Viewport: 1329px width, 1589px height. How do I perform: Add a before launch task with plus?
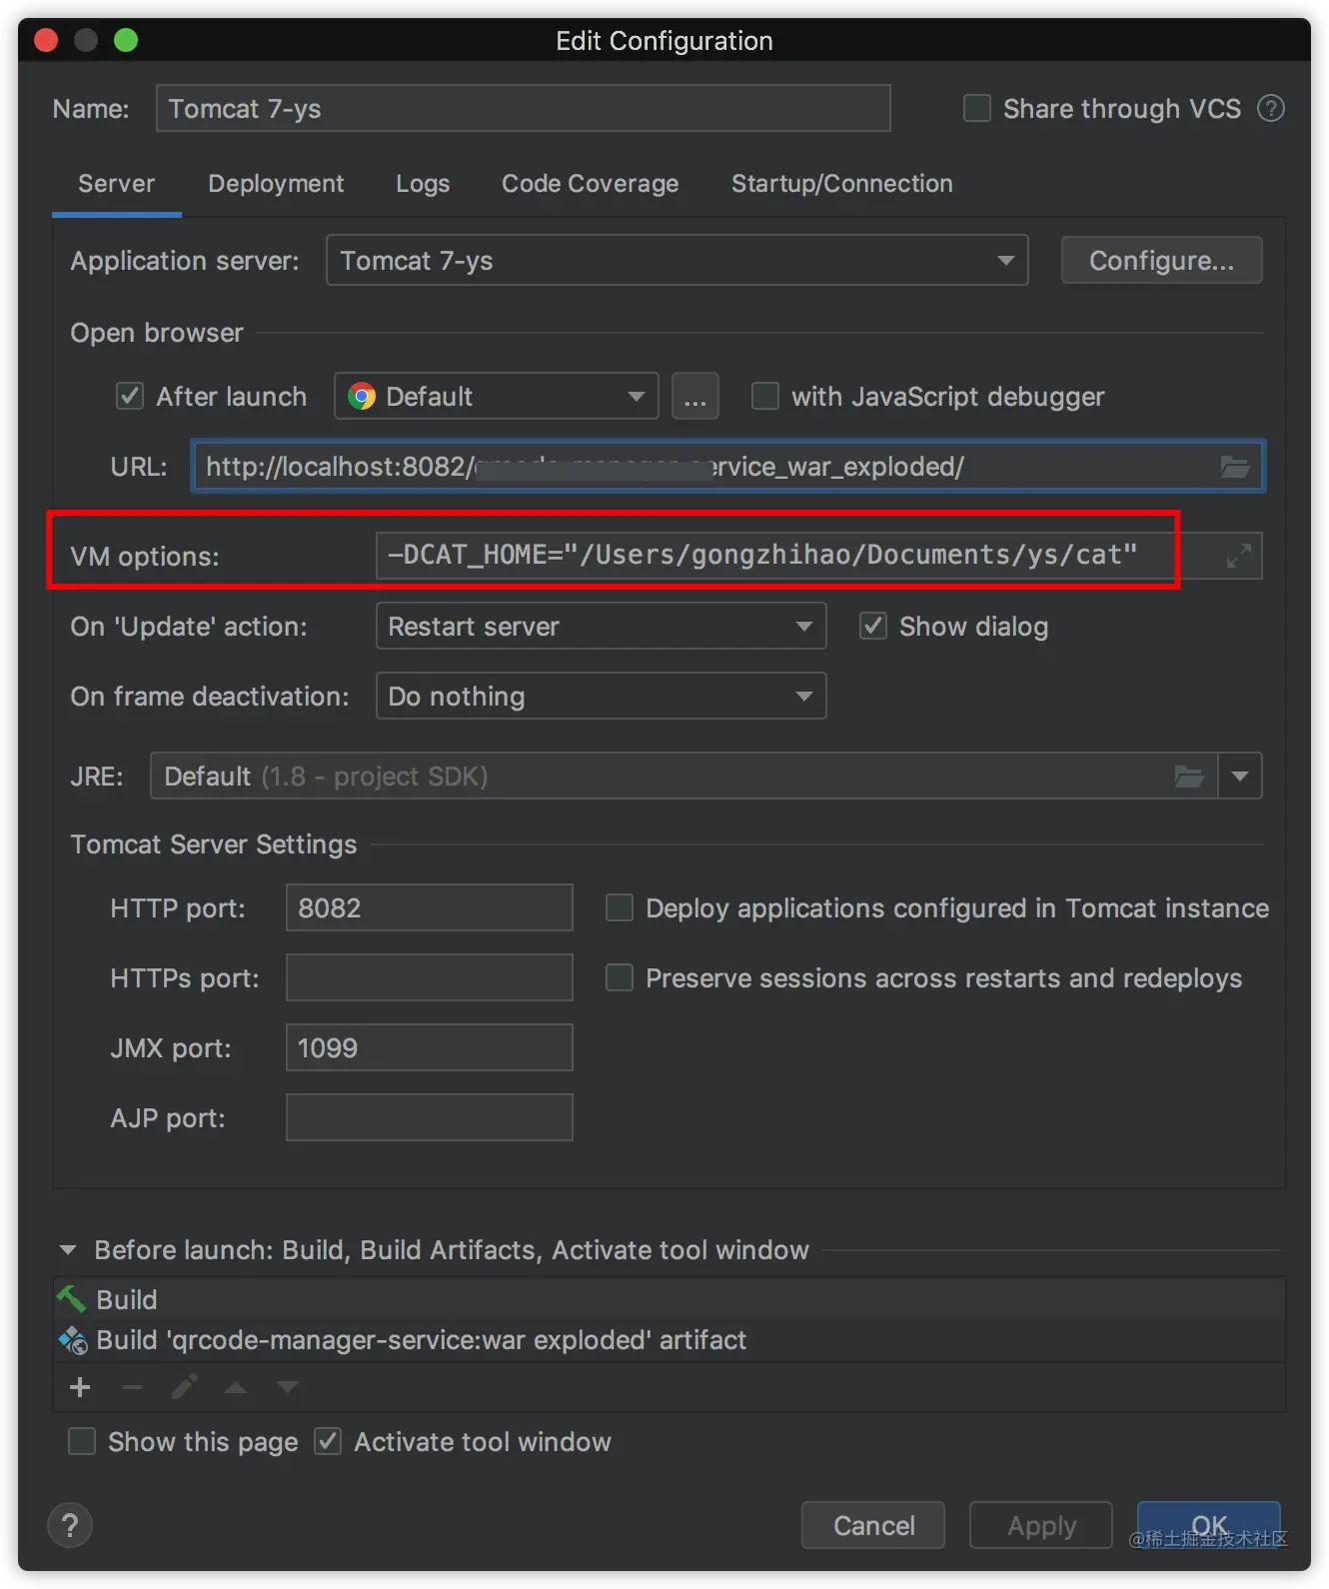(80, 1387)
